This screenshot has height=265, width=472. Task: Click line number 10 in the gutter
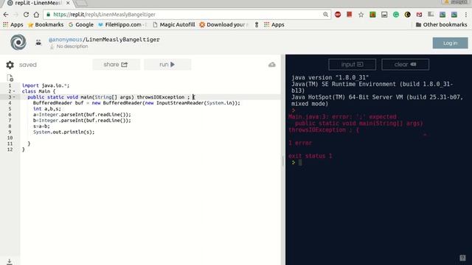click(x=10, y=138)
